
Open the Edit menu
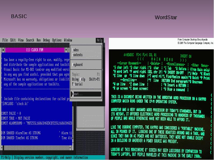pyautogui.click(x=13, y=40)
